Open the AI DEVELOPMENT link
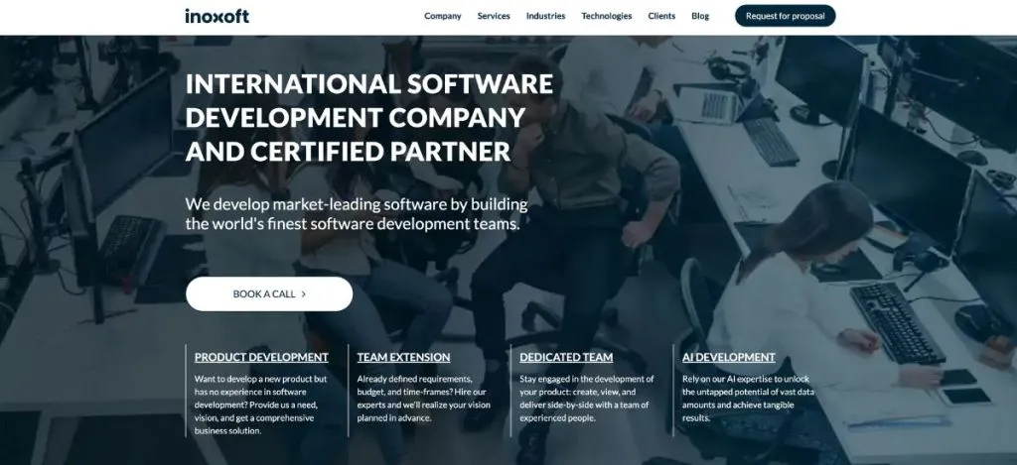 pos(728,357)
